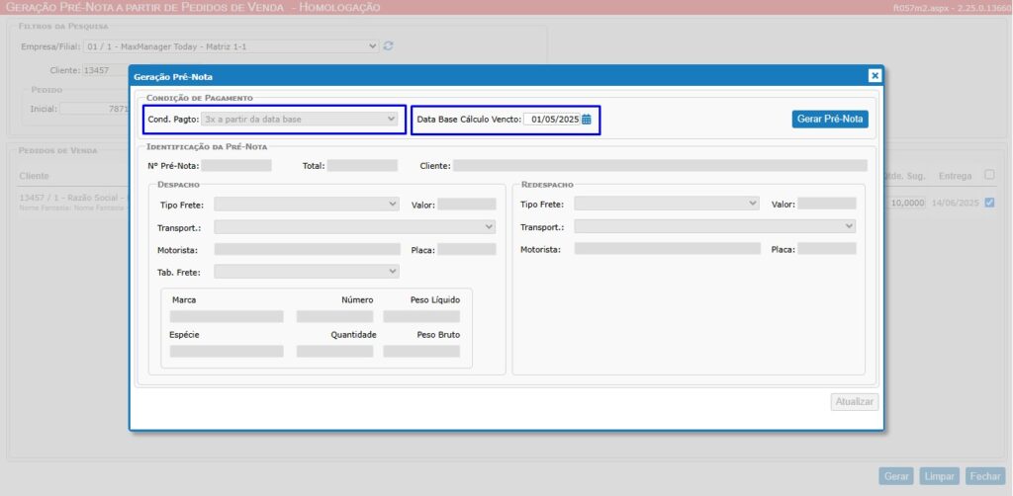Open the Redespacho Transport. dropdown
This screenshot has width=1013, height=496.
[715, 227]
